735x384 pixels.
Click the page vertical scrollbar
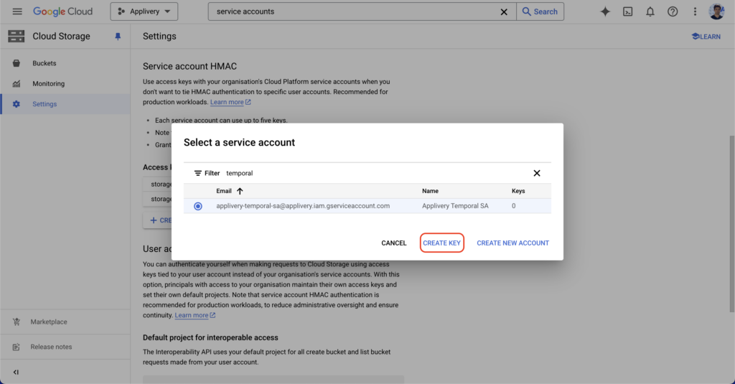(731, 224)
